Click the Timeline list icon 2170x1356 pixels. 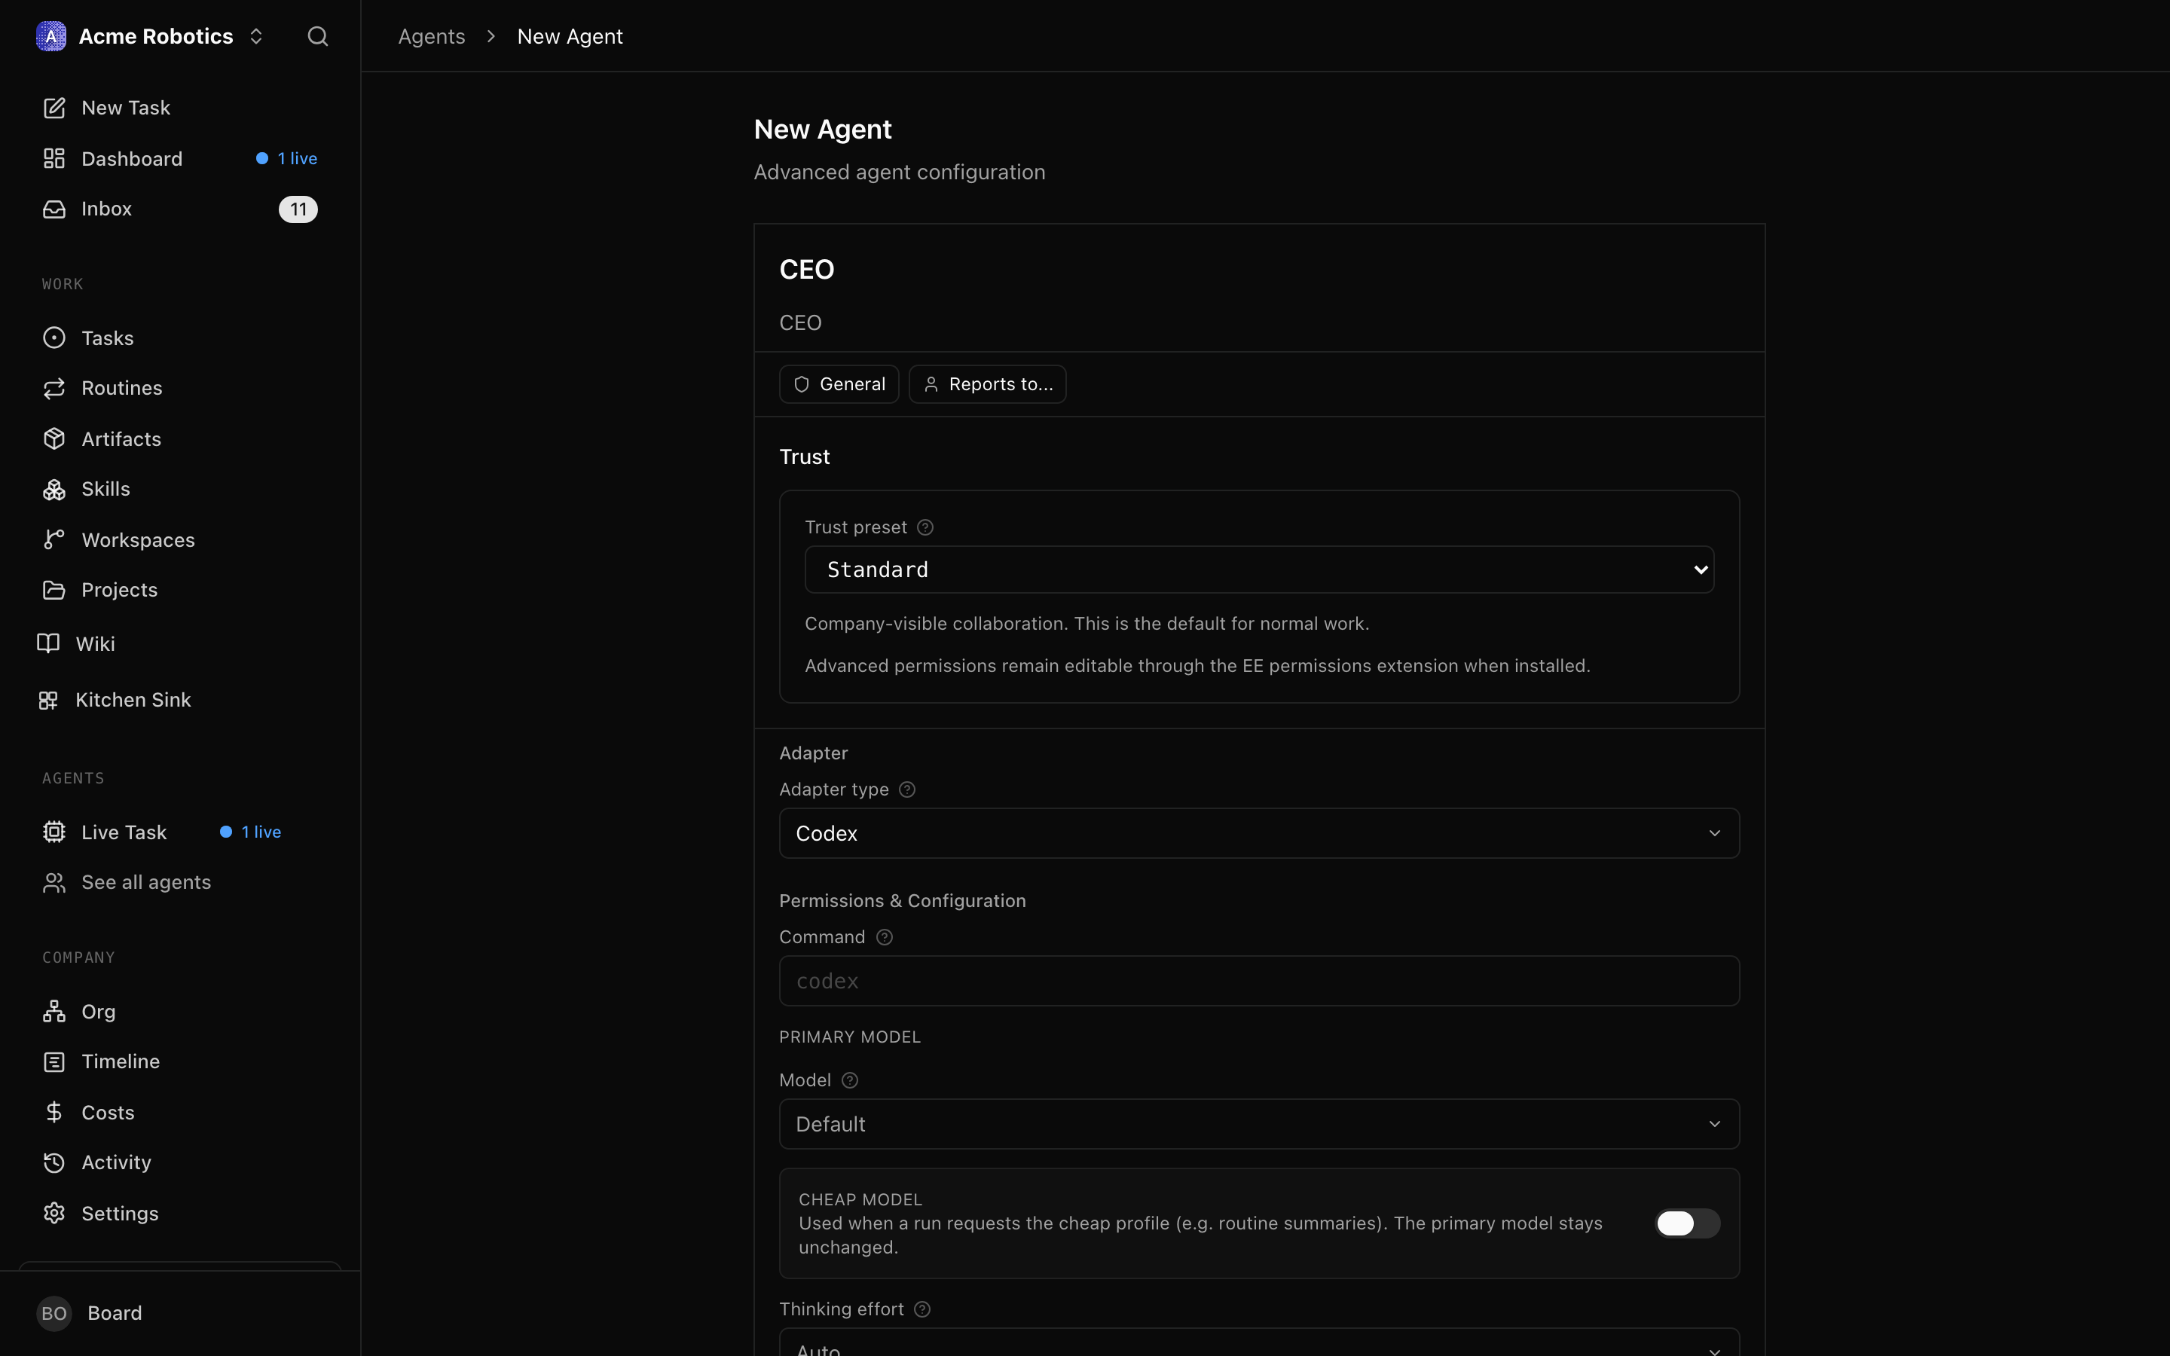click(53, 1062)
